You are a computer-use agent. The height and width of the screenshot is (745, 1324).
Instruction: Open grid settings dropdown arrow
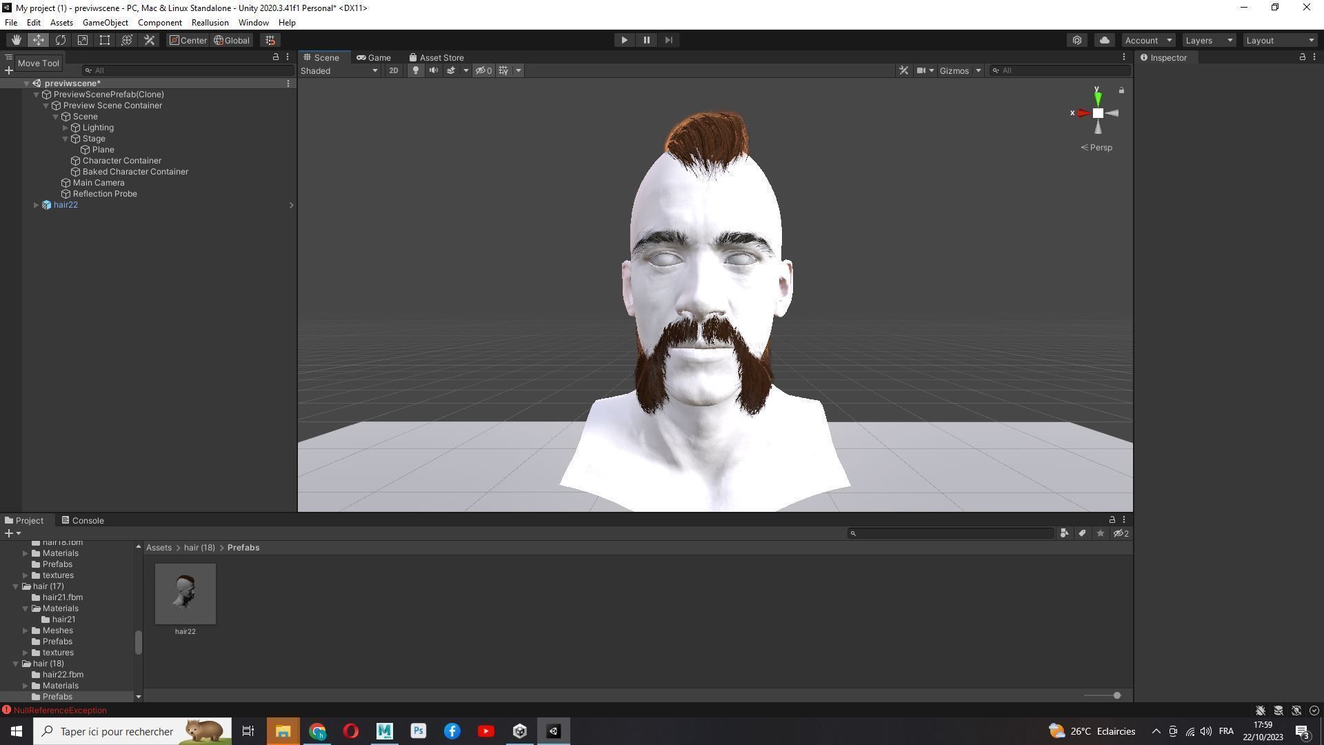click(x=519, y=70)
